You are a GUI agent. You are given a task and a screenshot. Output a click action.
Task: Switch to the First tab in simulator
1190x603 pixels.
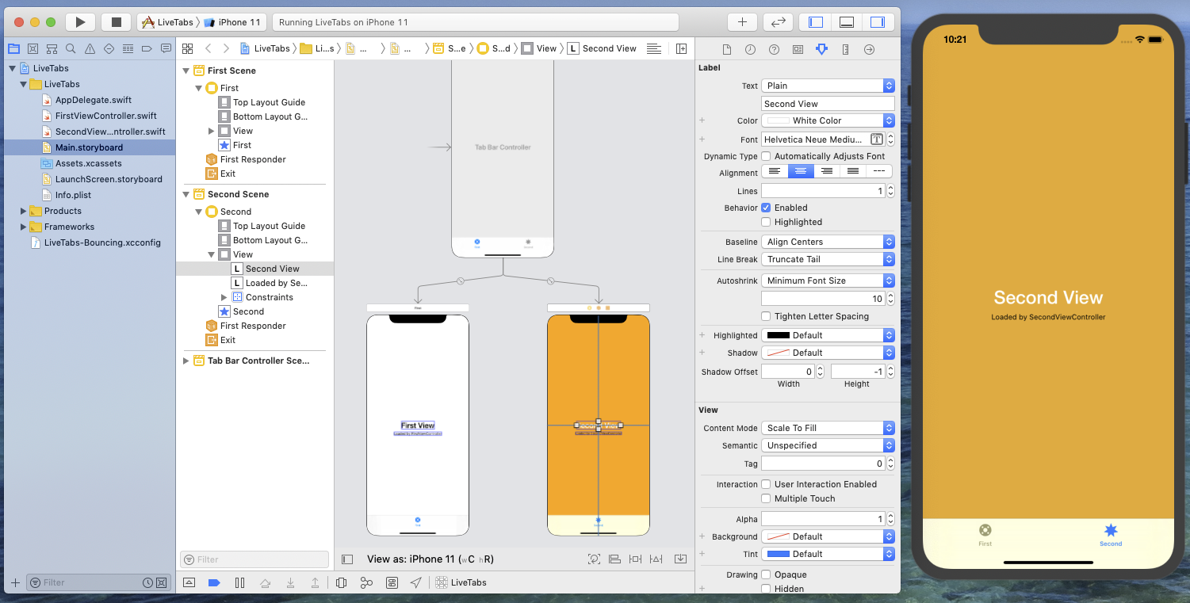coord(985,535)
